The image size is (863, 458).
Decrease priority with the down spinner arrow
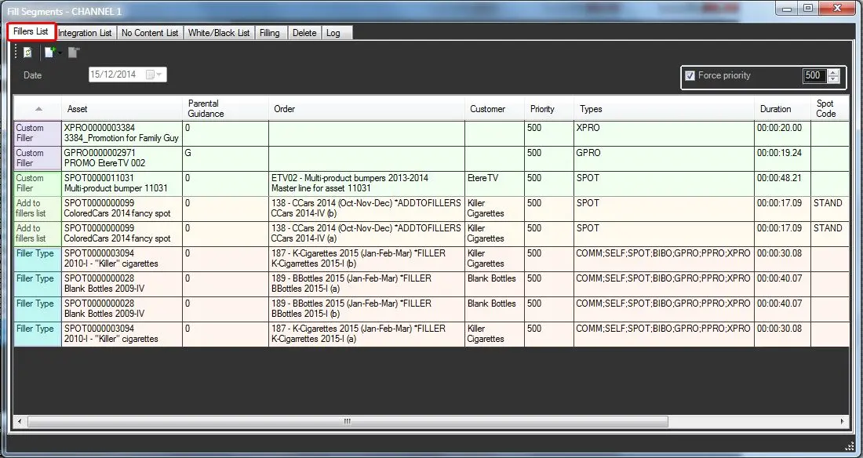click(x=833, y=80)
